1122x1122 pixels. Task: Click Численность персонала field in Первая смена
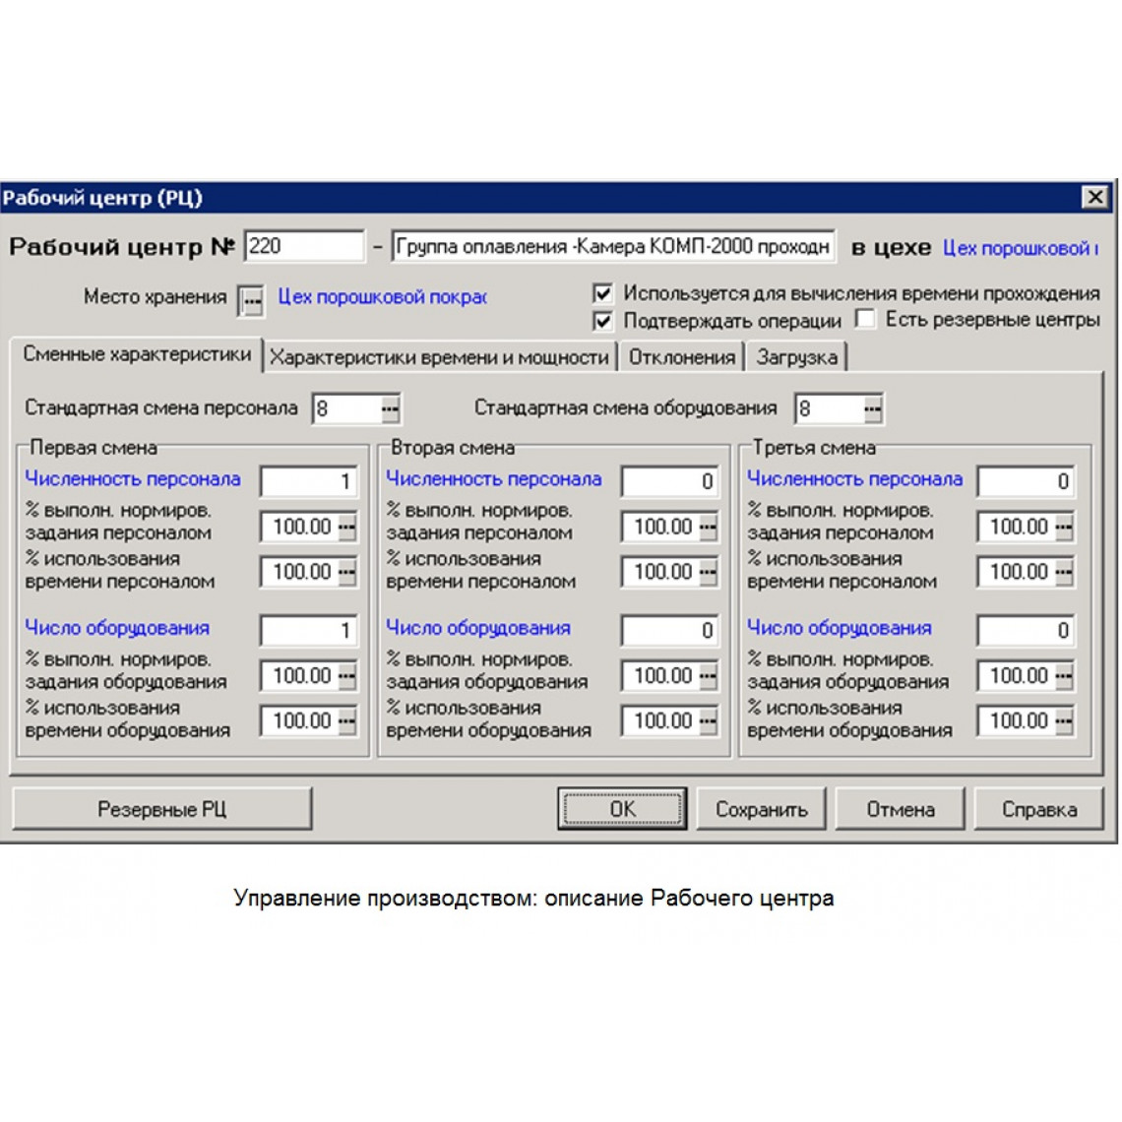(x=308, y=481)
